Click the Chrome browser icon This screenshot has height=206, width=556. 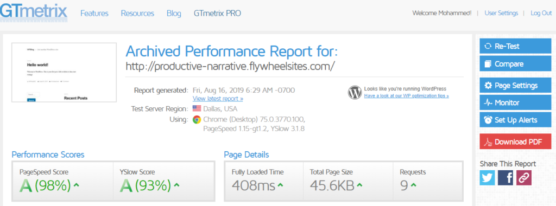(x=197, y=120)
